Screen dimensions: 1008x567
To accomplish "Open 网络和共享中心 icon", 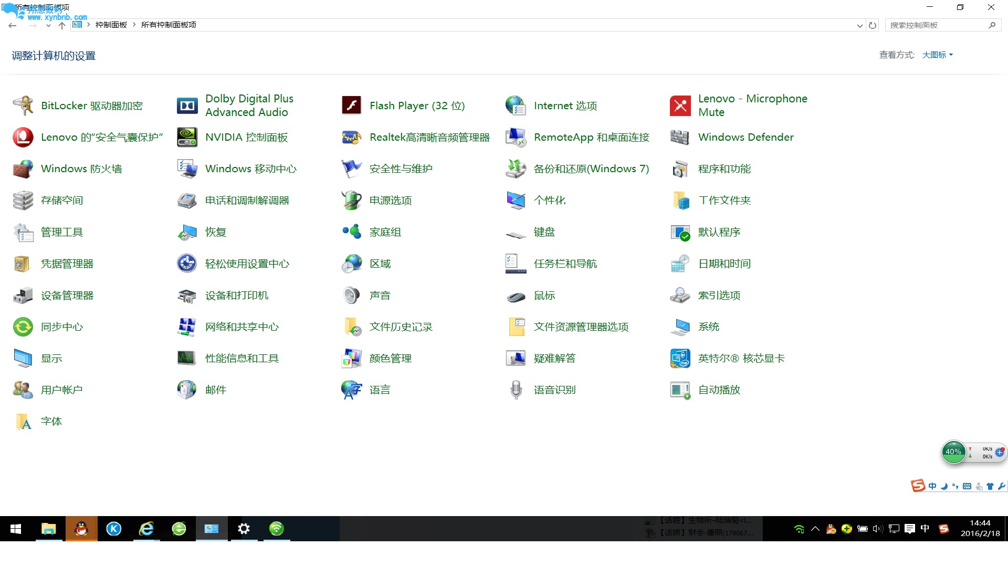I will [x=187, y=327].
